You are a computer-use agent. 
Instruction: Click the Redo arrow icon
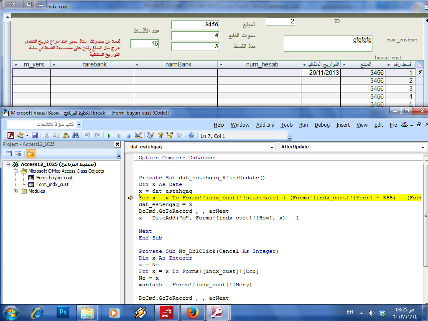pos(97,135)
